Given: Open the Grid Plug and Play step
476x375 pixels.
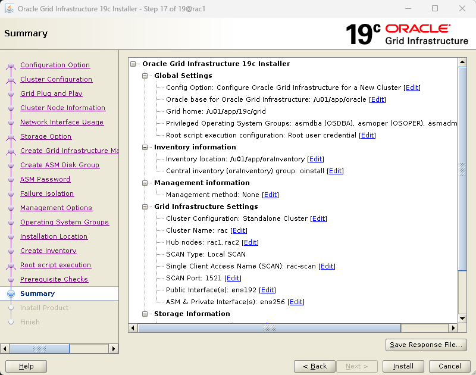Looking at the screenshot, I should coord(51,93).
